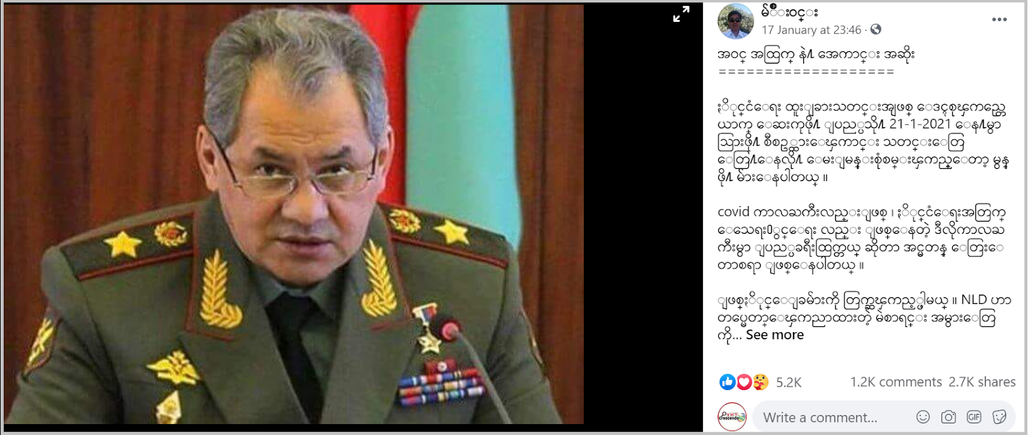
Task: Open public audience globe icon
Action: pyautogui.click(x=876, y=30)
